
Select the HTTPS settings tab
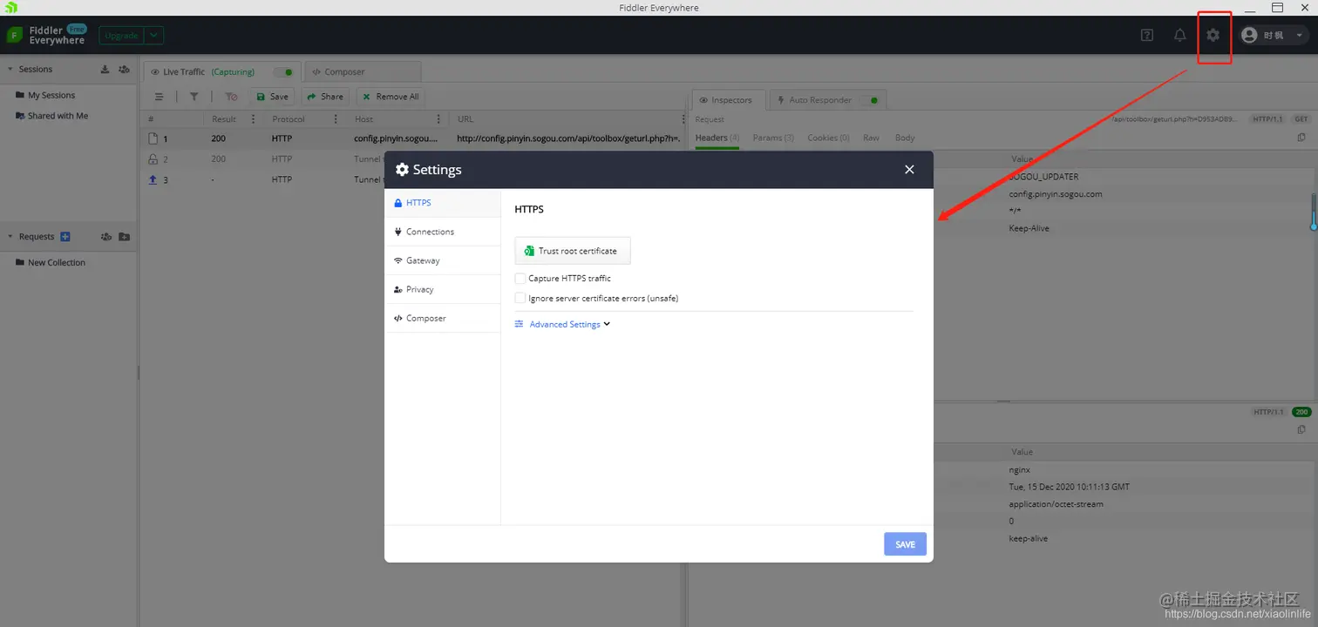(443, 203)
